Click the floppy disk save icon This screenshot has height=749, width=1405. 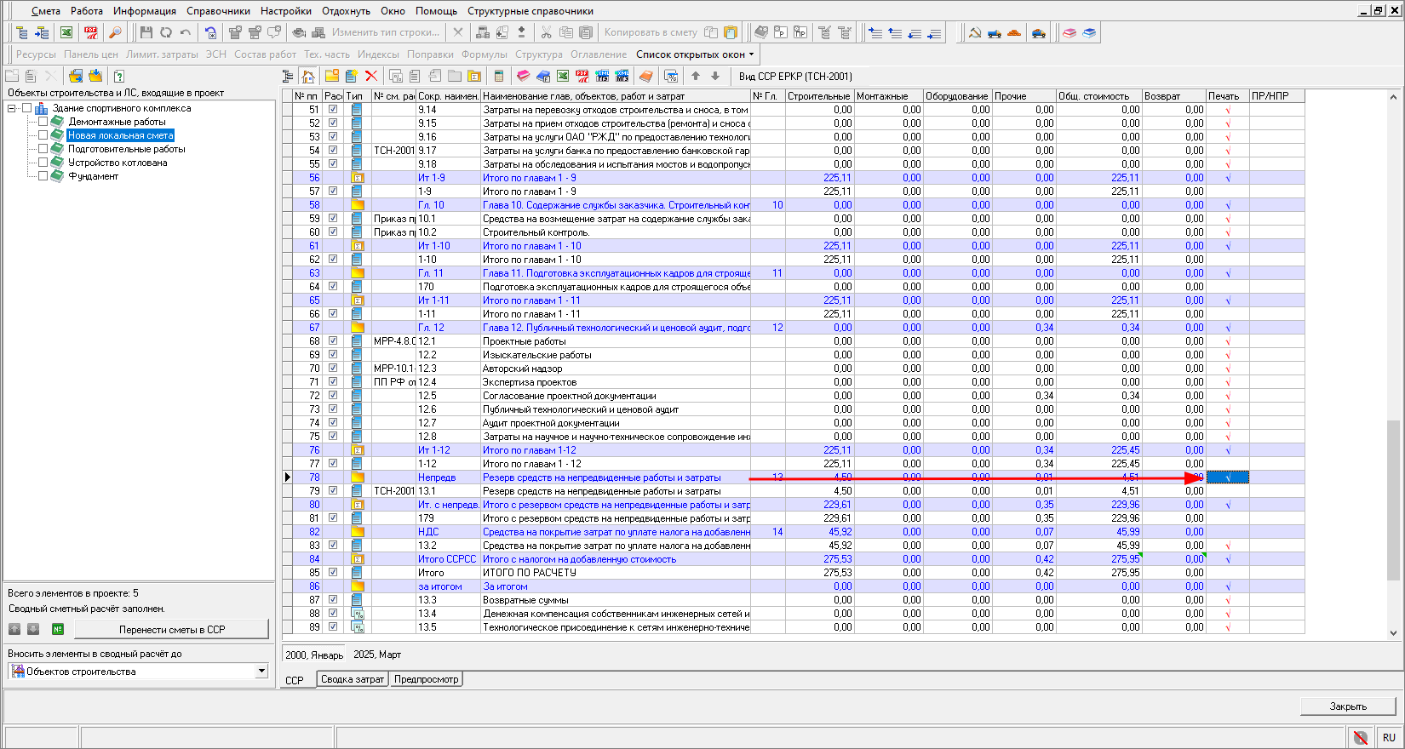click(x=146, y=32)
